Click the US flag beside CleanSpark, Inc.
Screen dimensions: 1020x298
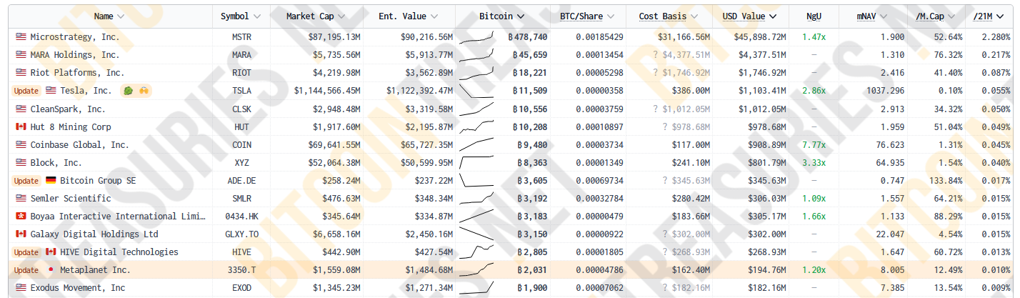click(x=21, y=109)
